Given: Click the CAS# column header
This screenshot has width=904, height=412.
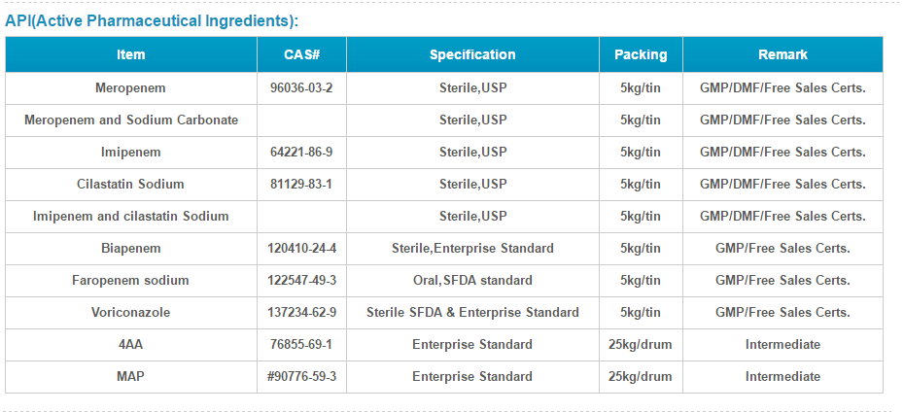Looking at the screenshot, I should coord(301,54).
